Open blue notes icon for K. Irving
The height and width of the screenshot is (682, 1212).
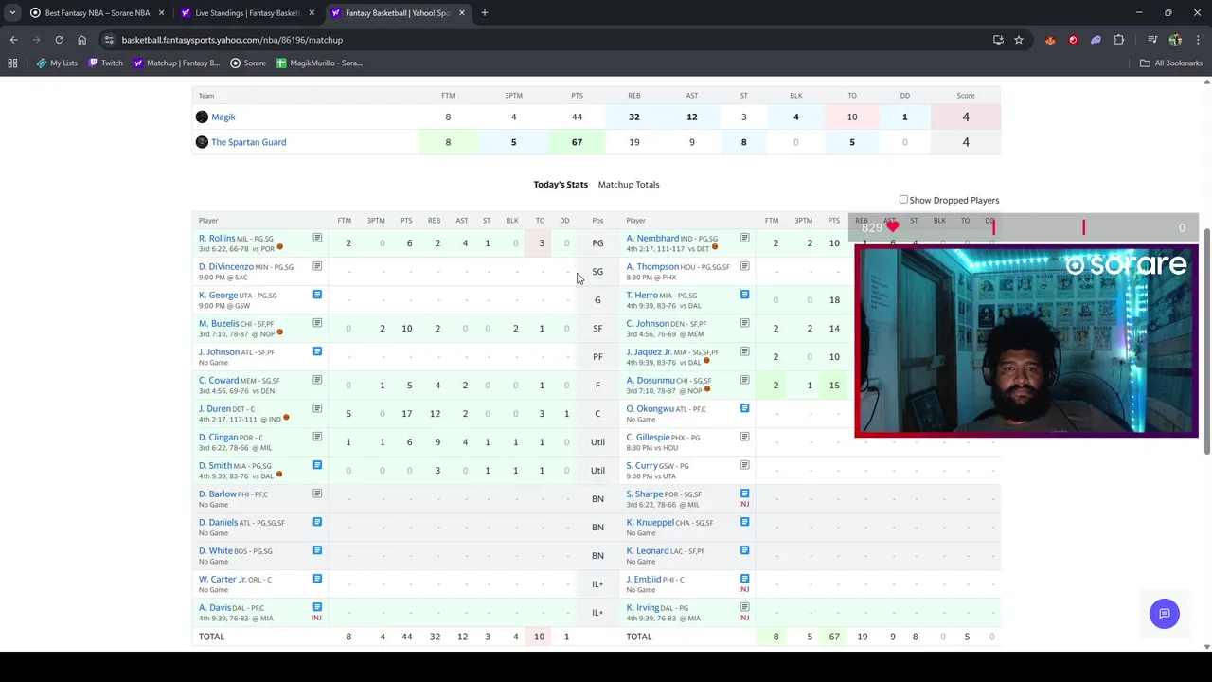pyautogui.click(x=744, y=607)
